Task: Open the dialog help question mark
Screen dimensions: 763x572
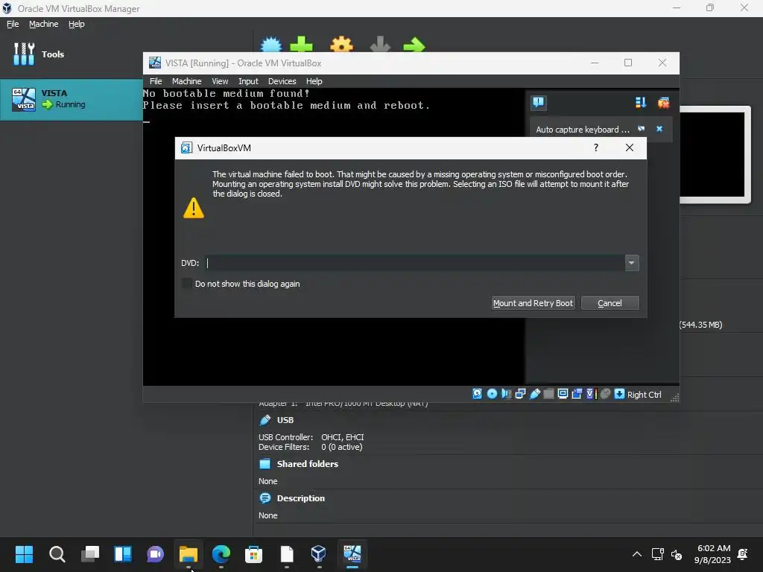Action: (596, 148)
